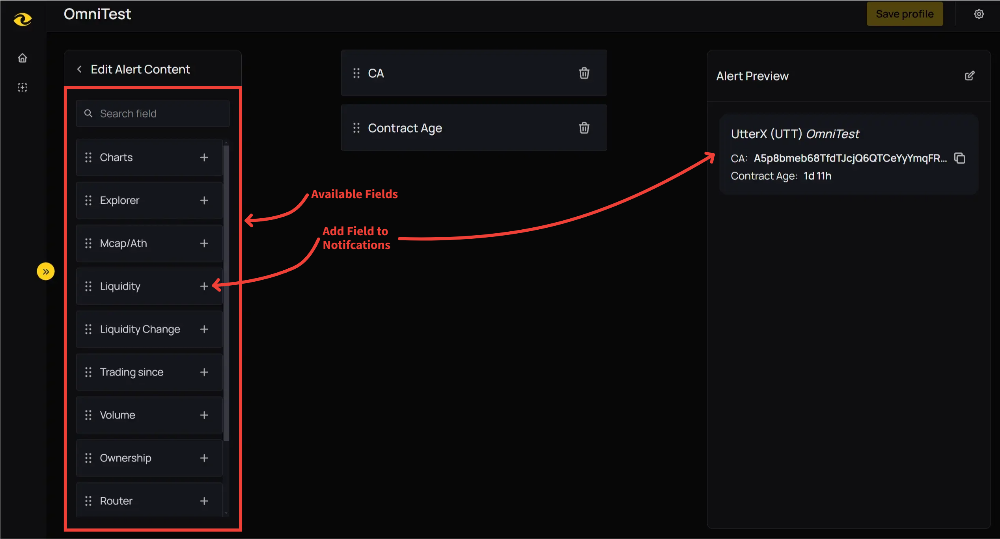This screenshot has width=1000, height=539.
Task: Go back from Edit Alert Content
Action: [x=80, y=69]
